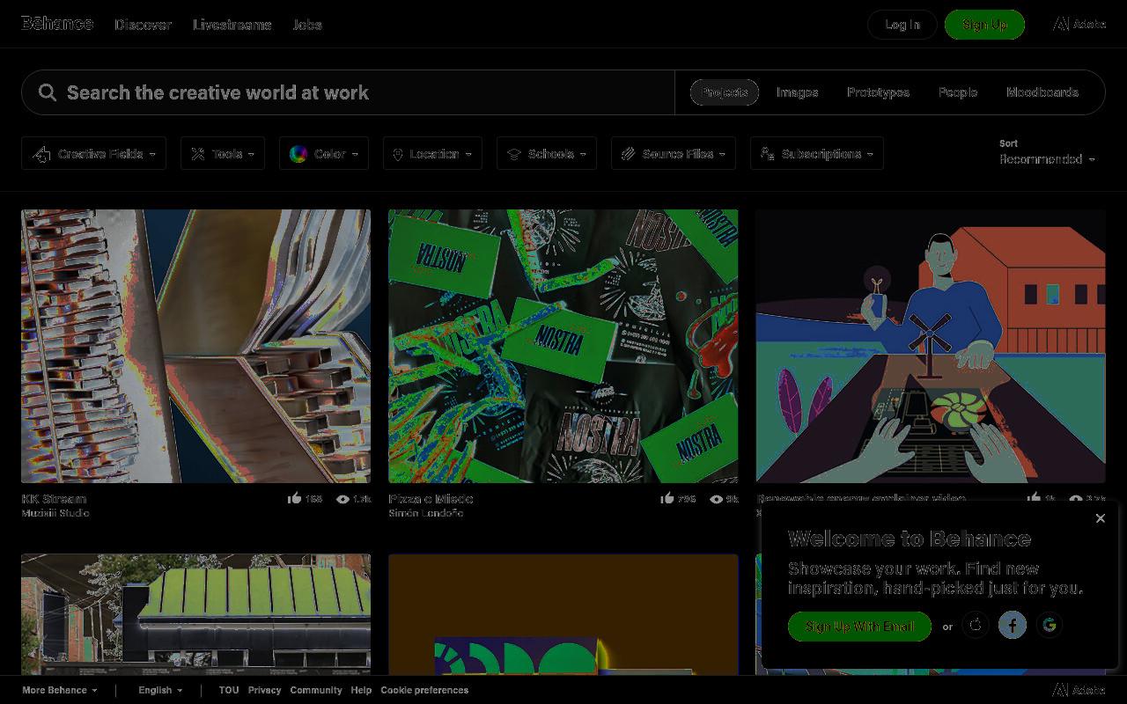Image resolution: width=1127 pixels, height=704 pixels.
Task: Click the thumbs-up icon on KK Stream
Action: 295,498
